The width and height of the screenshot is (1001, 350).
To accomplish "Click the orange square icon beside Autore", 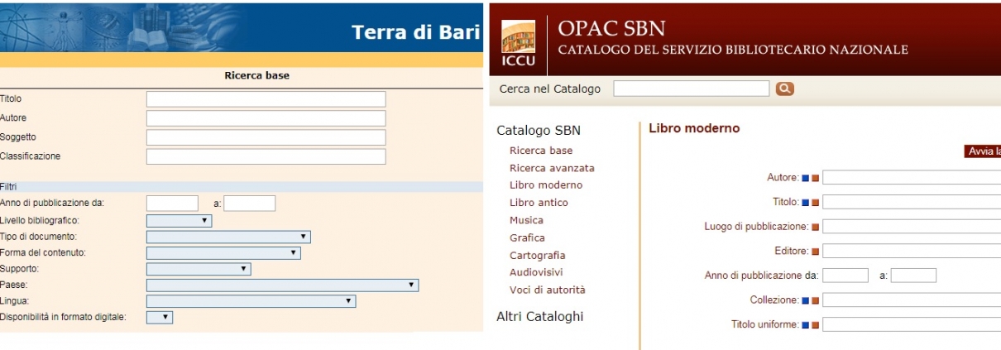I will (x=815, y=178).
